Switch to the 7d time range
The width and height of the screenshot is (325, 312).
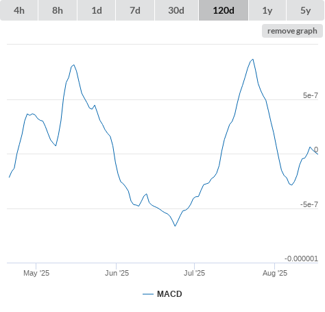tap(135, 10)
